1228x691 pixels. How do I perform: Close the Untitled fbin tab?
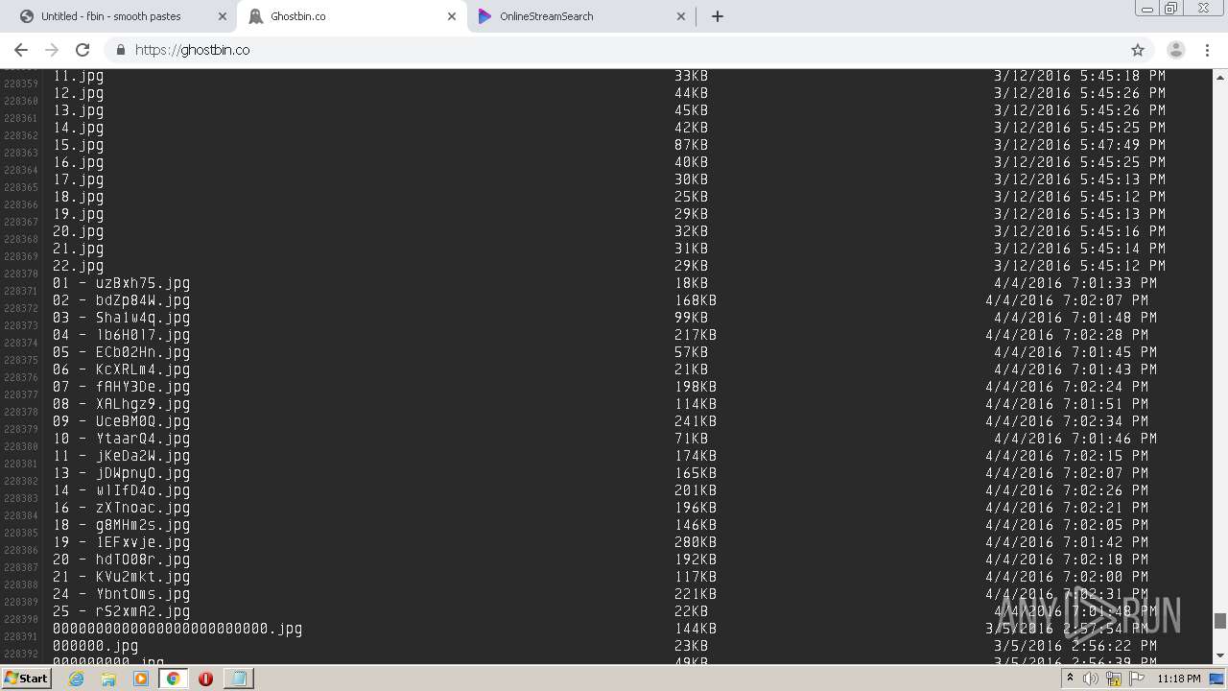[x=223, y=16]
